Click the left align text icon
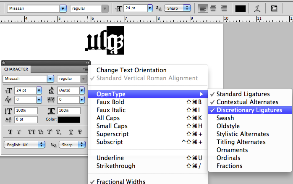293x184 pixels. tap(203, 8)
